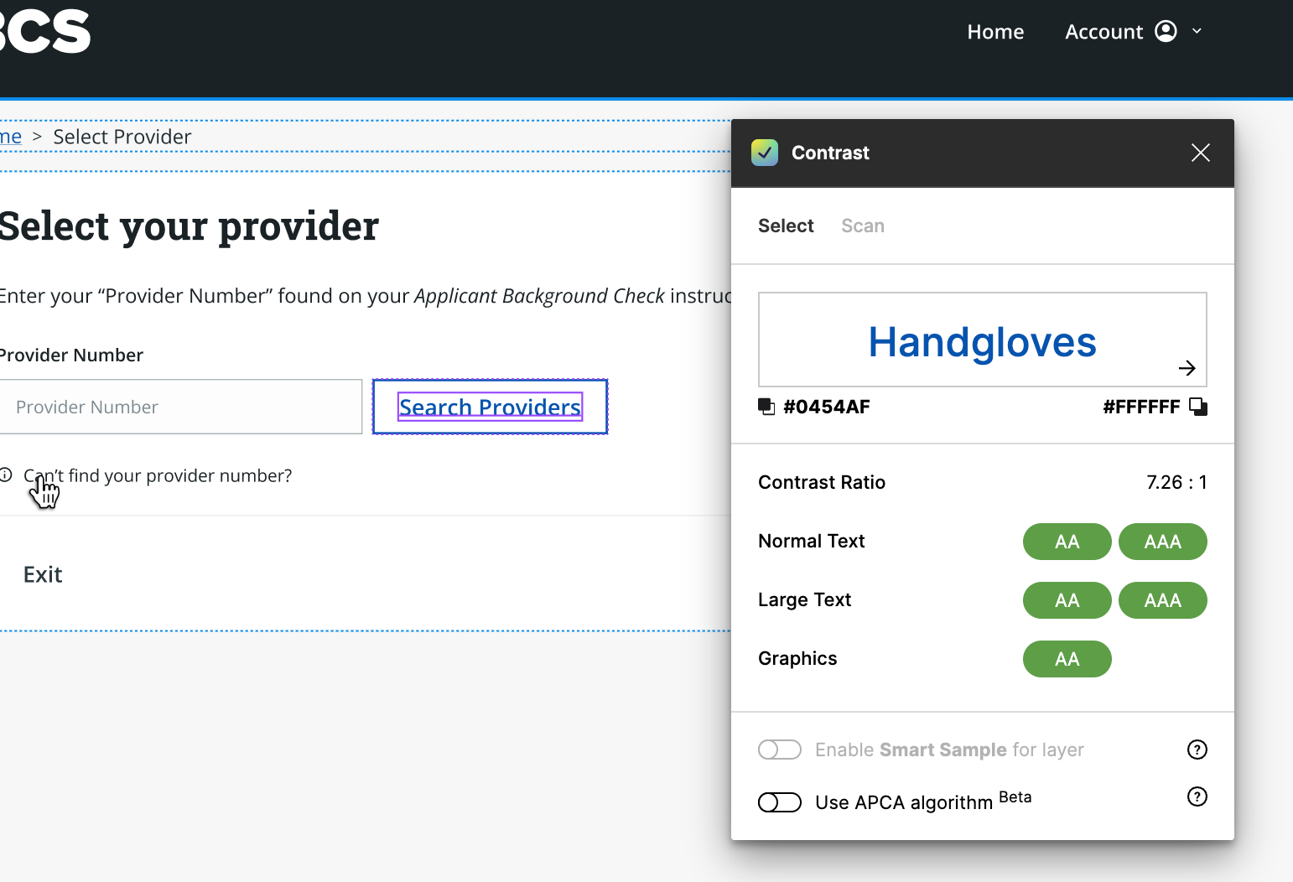Expand the Account dropdown chevron

coord(1197,31)
